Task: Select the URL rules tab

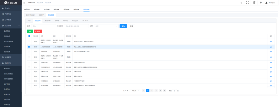Action: click(x=85, y=21)
